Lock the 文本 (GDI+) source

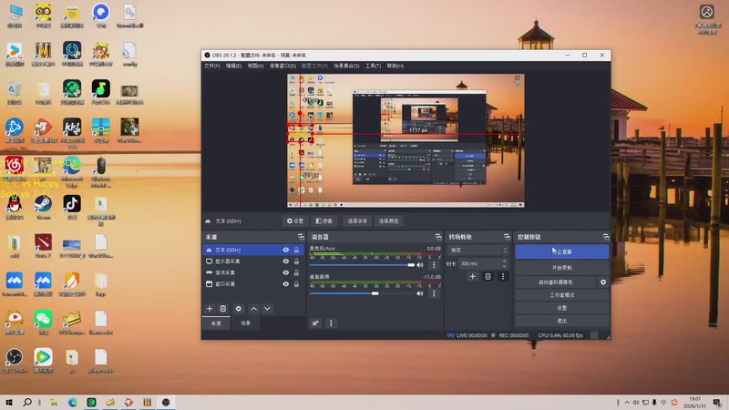tap(297, 250)
